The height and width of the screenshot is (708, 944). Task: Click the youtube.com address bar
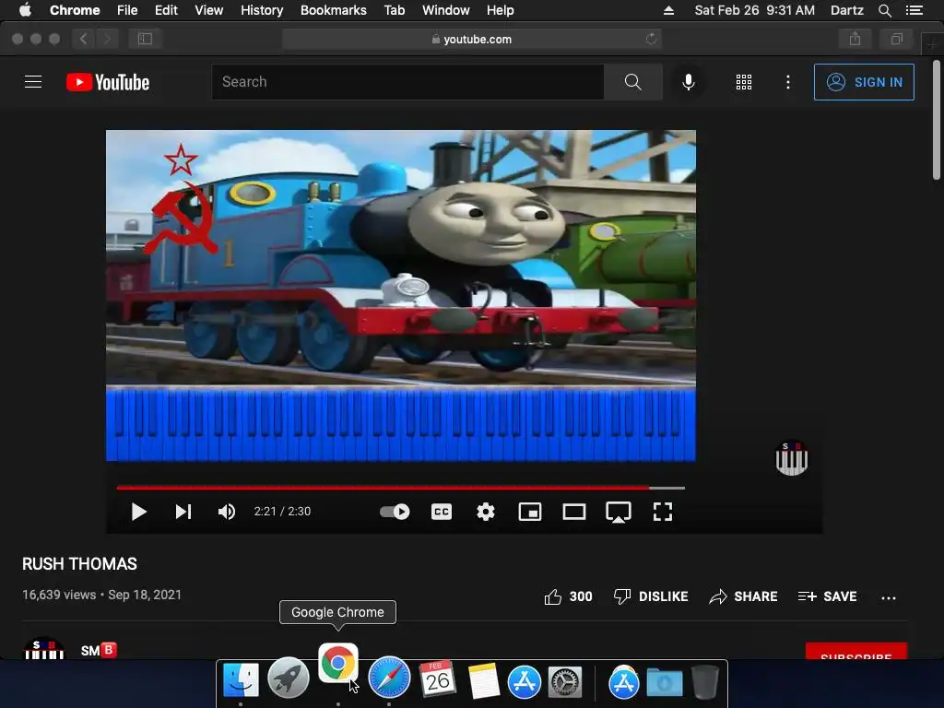pyautogui.click(x=471, y=39)
